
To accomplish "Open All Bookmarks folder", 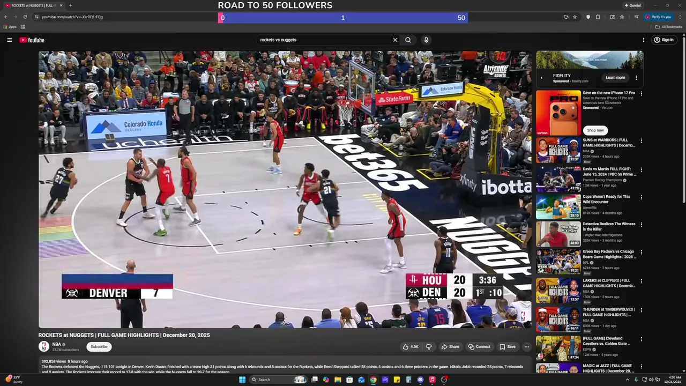I will [x=668, y=27].
